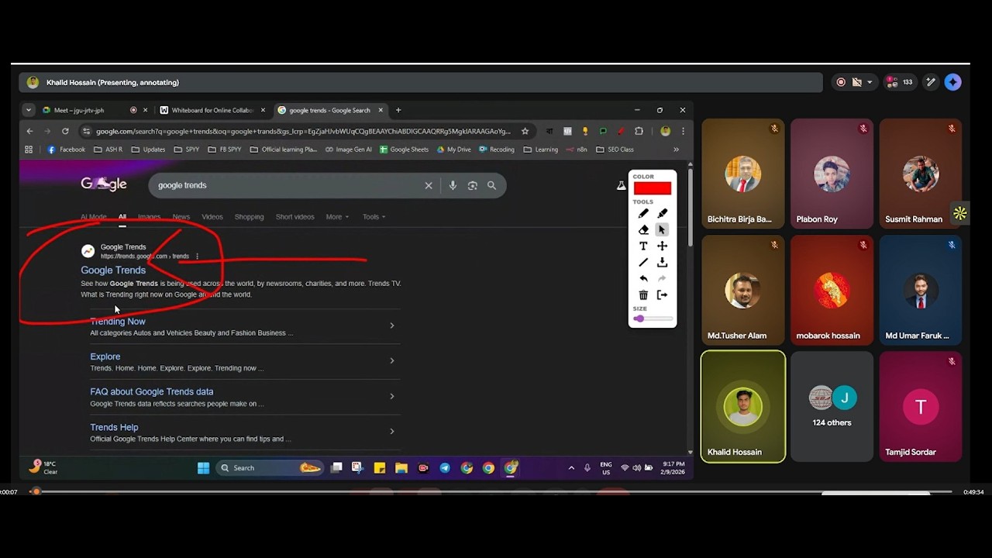Click the microphone voice search icon
992x558 pixels.
point(453,185)
